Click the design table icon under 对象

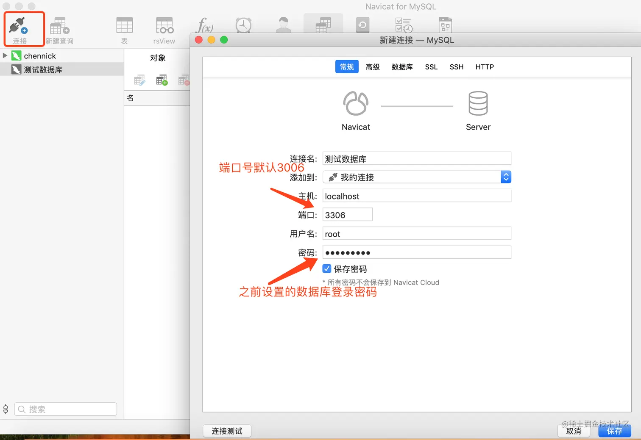point(139,80)
